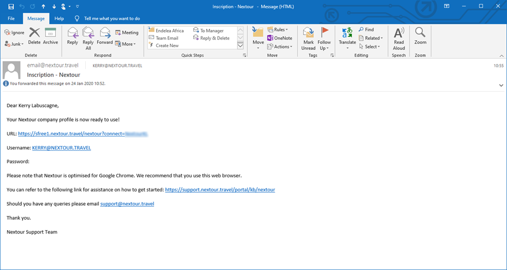Open the Related dropdown
Viewport: 507px width, 270px height.
(x=371, y=38)
